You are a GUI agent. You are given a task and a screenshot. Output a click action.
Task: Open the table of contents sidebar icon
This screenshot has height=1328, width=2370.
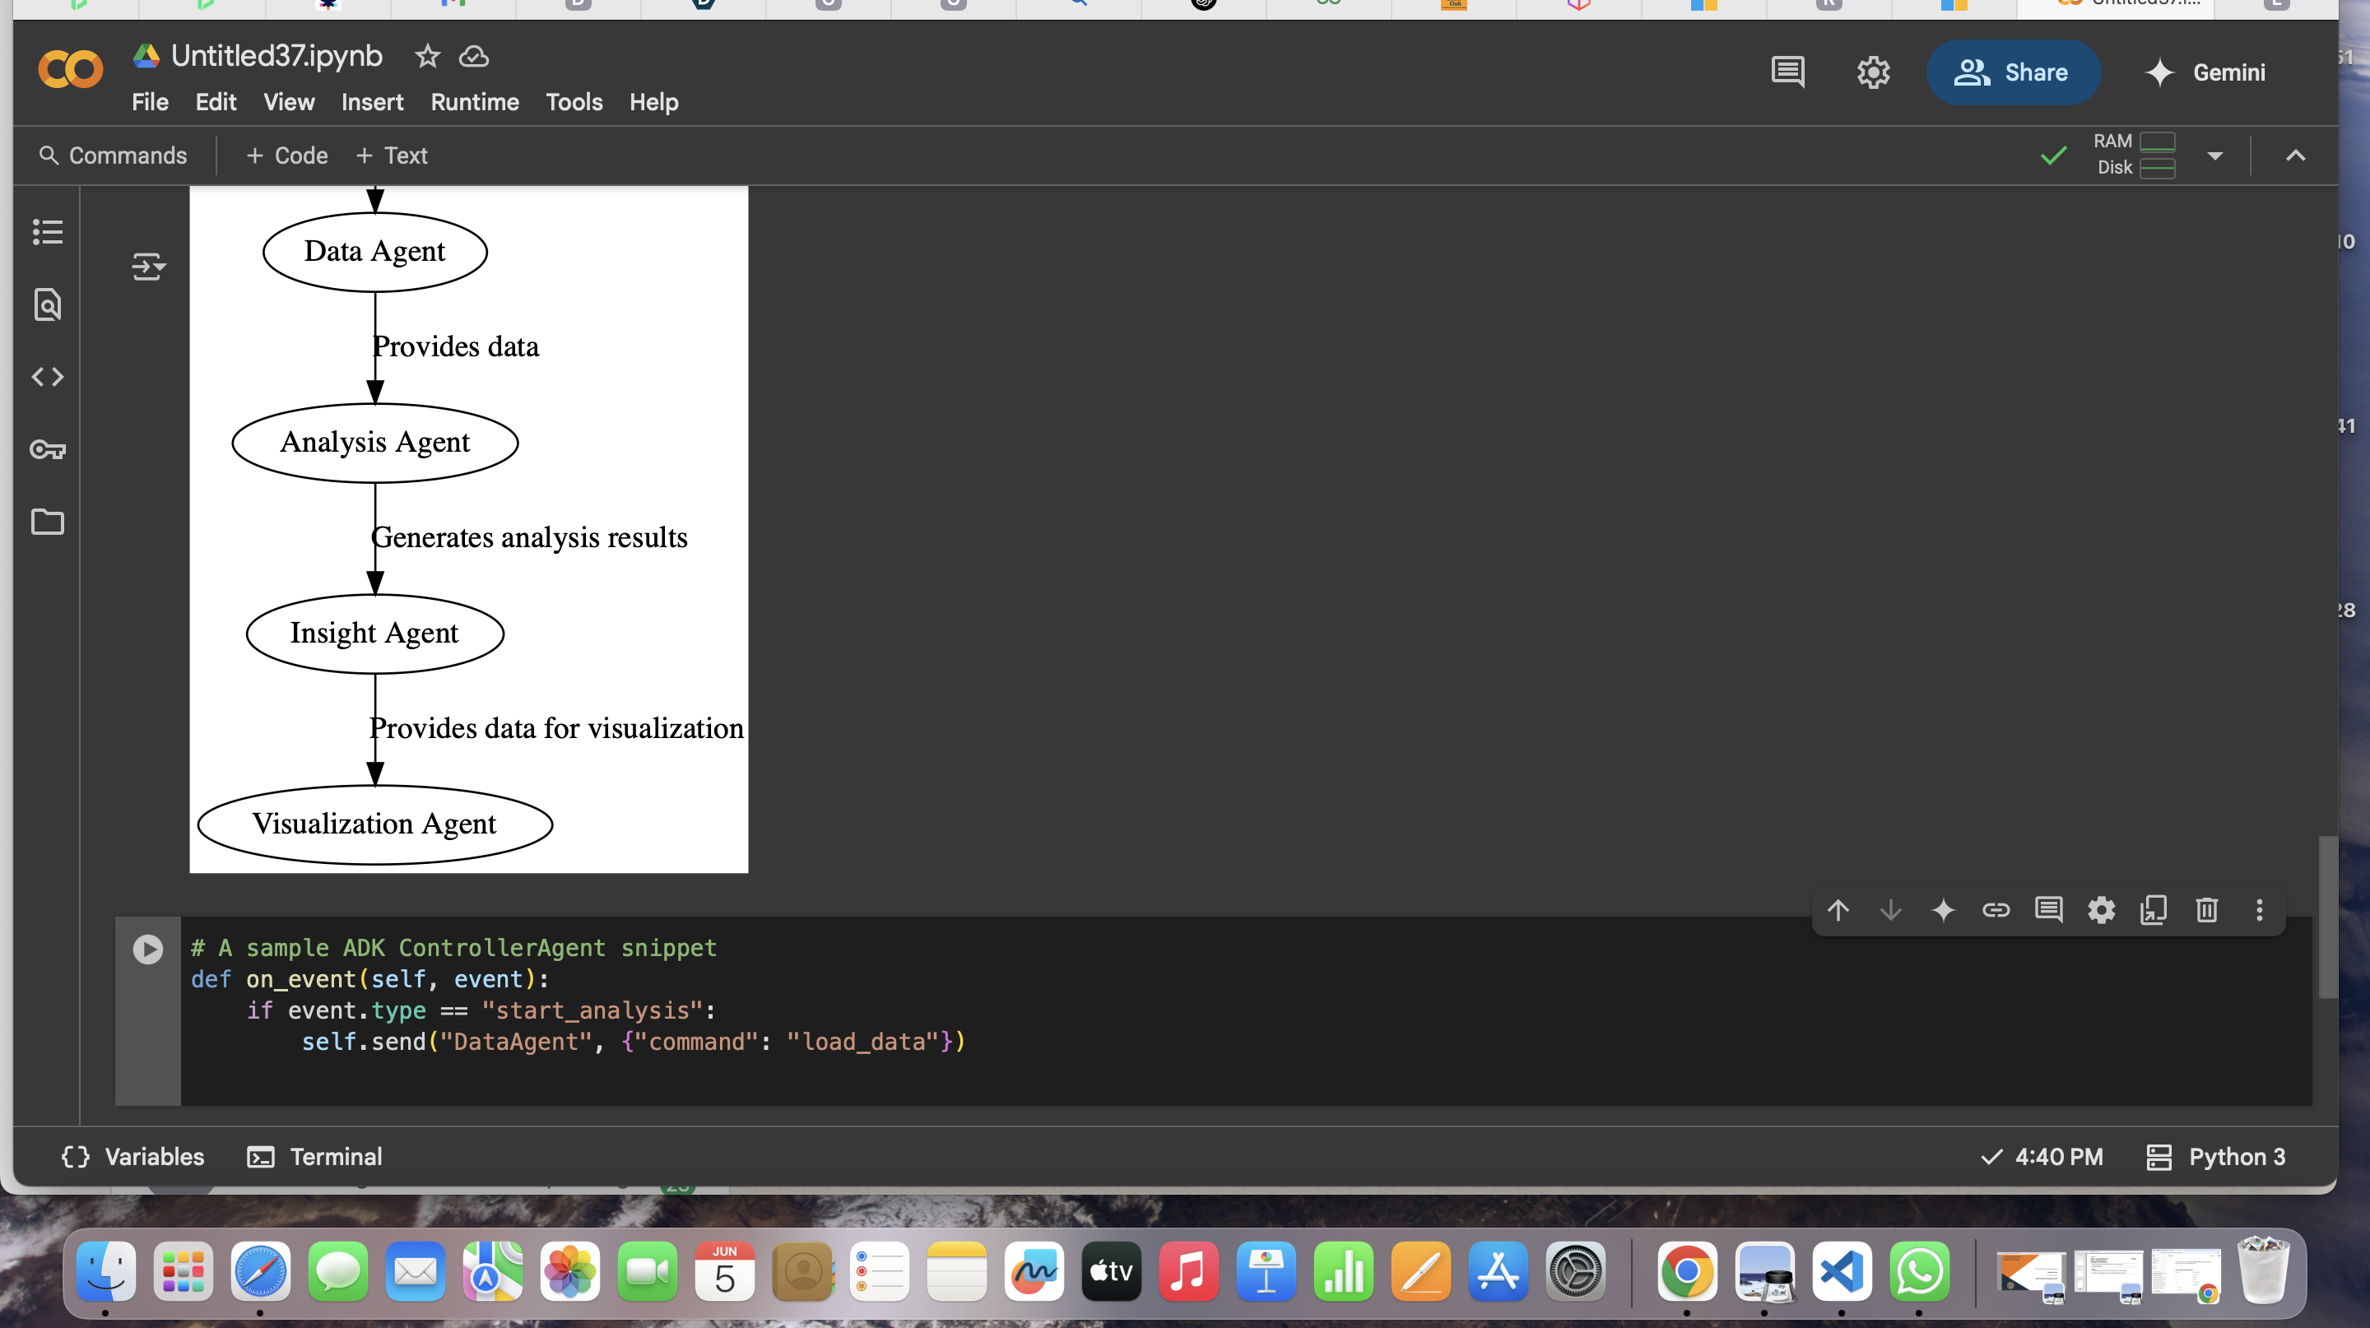click(47, 231)
